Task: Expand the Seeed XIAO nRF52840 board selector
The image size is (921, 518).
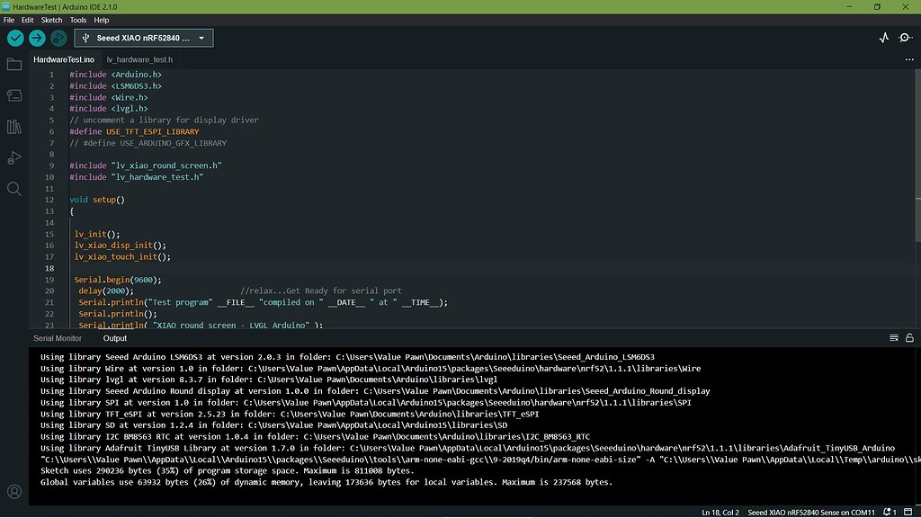Action: pyautogui.click(x=144, y=38)
